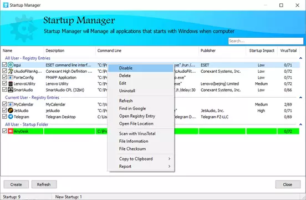The image size is (306, 200).
Task: Collapse Current User Registry Entries group
Action: pos(300,97)
